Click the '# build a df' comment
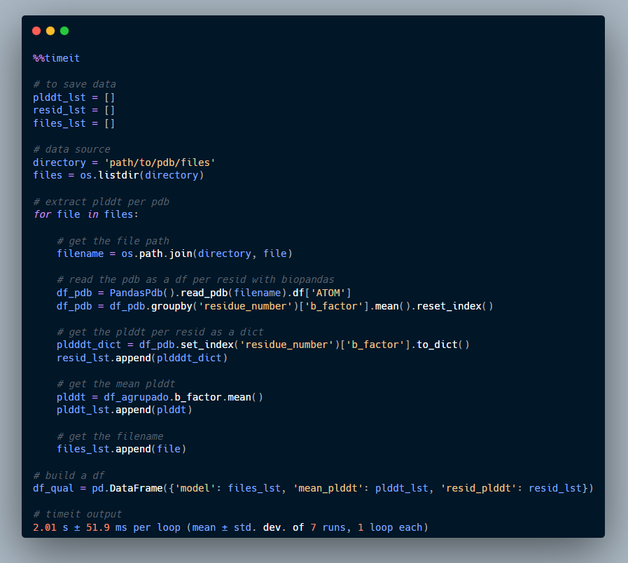628x563 pixels. pos(69,475)
